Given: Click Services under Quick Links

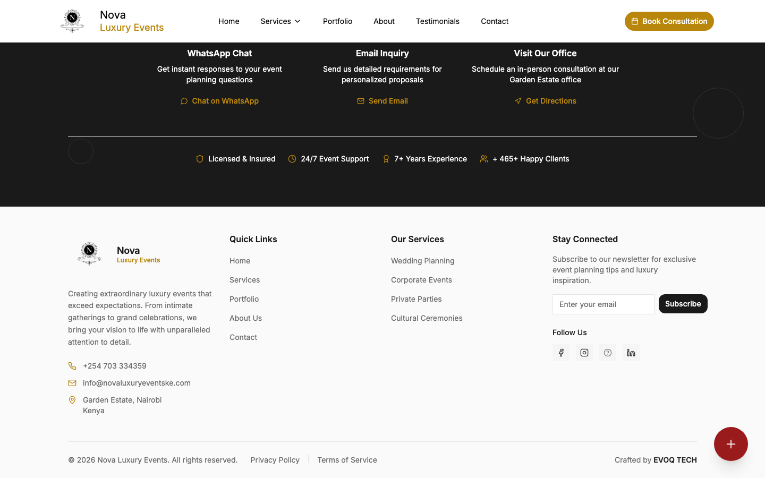Looking at the screenshot, I should point(245,280).
